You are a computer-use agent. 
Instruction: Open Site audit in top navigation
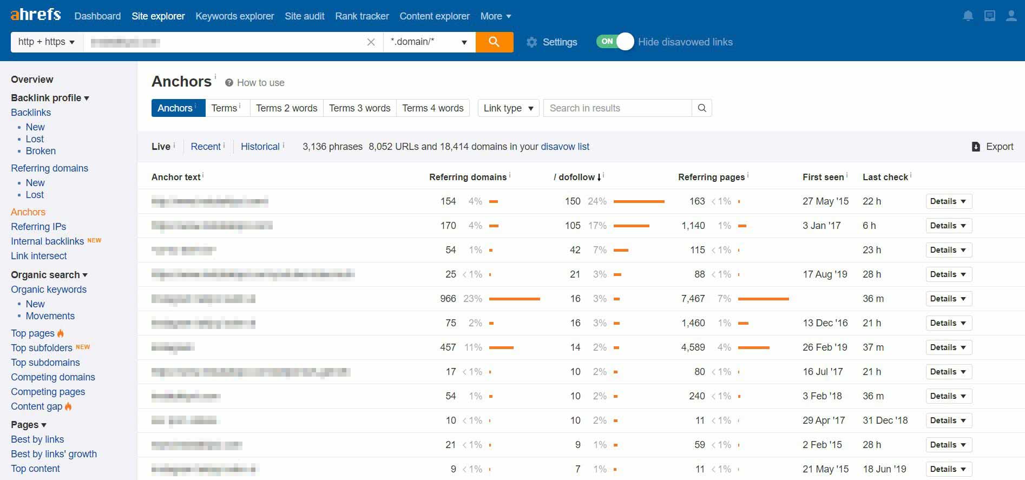click(x=305, y=16)
